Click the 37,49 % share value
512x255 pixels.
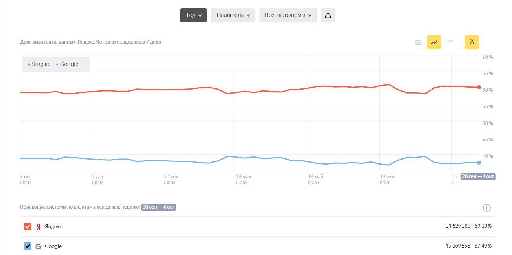pos(483,246)
